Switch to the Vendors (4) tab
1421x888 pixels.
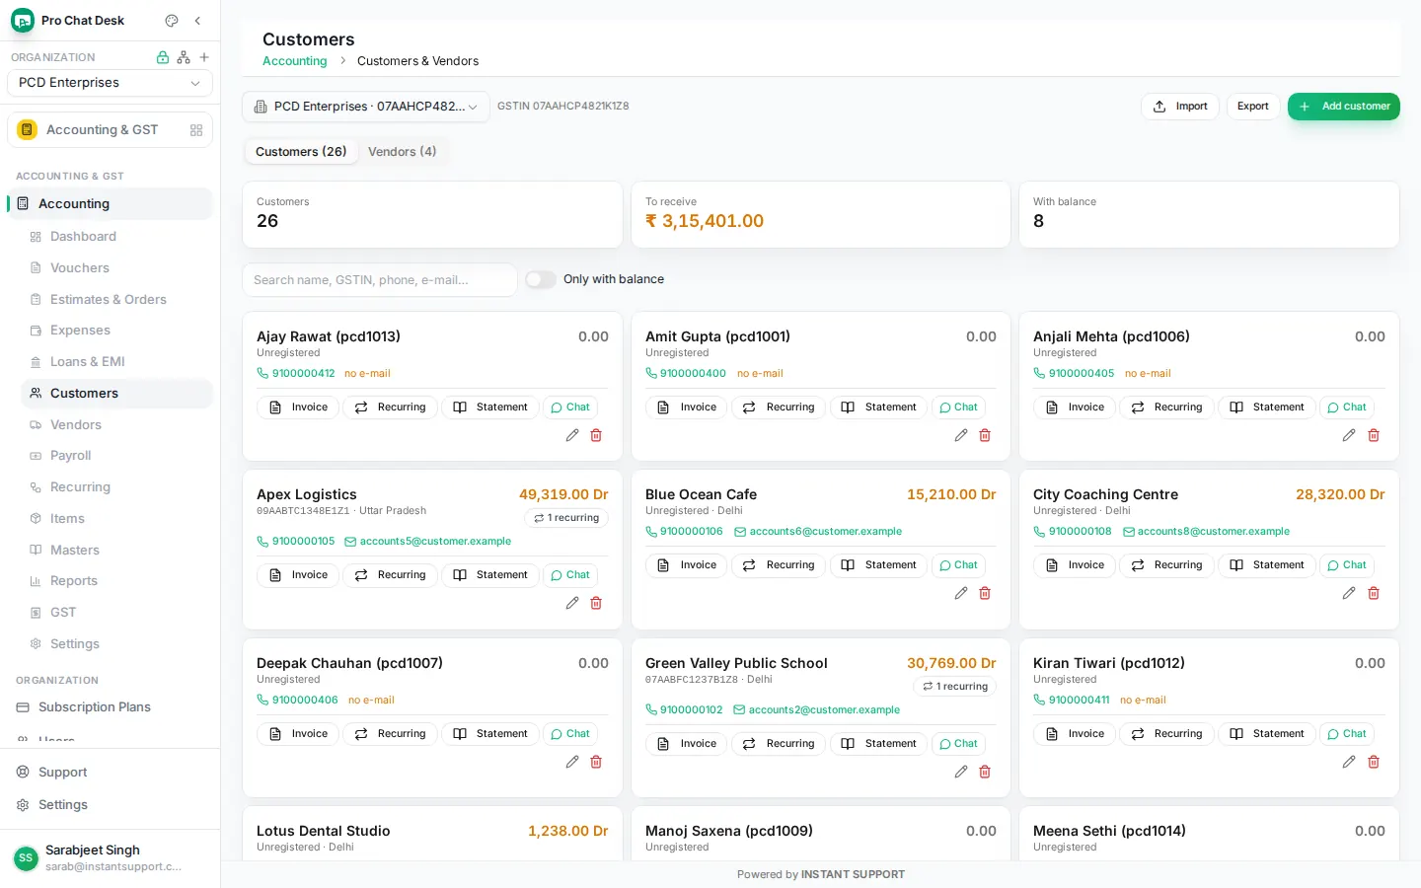[x=402, y=152]
